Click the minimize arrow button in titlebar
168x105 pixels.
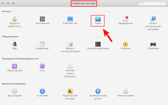(8, 3)
